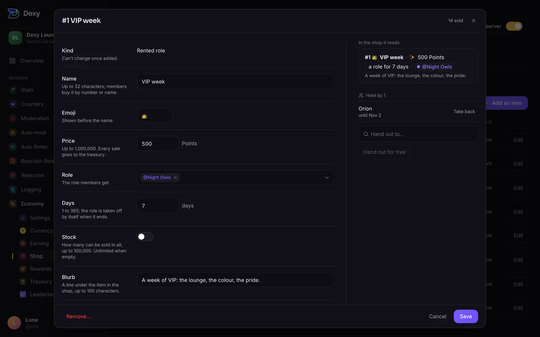Click the Moderation module icon
Image resolution: width=540 pixels, height=337 pixels.
(x=13, y=118)
